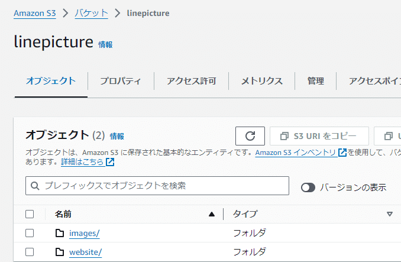Open the images/ folder link
This screenshot has height=262, width=401.
click(84, 233)
